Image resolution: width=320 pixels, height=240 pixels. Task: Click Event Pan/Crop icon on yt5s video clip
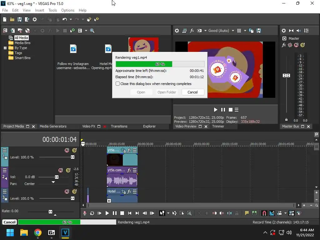pos(123,150)
